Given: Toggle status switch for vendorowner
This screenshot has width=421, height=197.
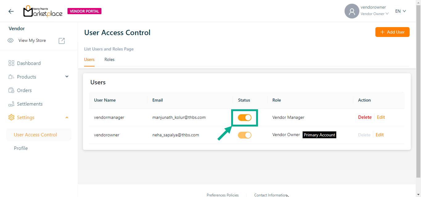Looking at the screenshot, I should pos(245,135).
